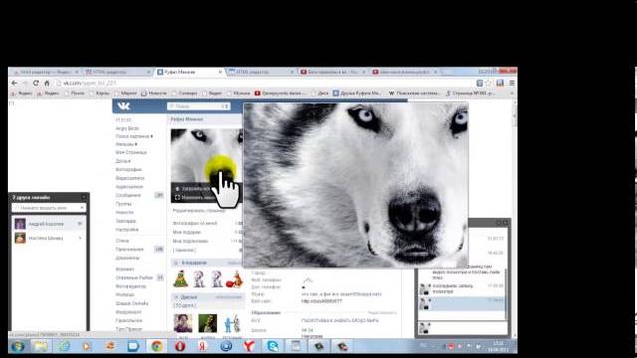The image size is (637, 358).
Task: Go to browser home via the house icon
Action: point(47,83)
